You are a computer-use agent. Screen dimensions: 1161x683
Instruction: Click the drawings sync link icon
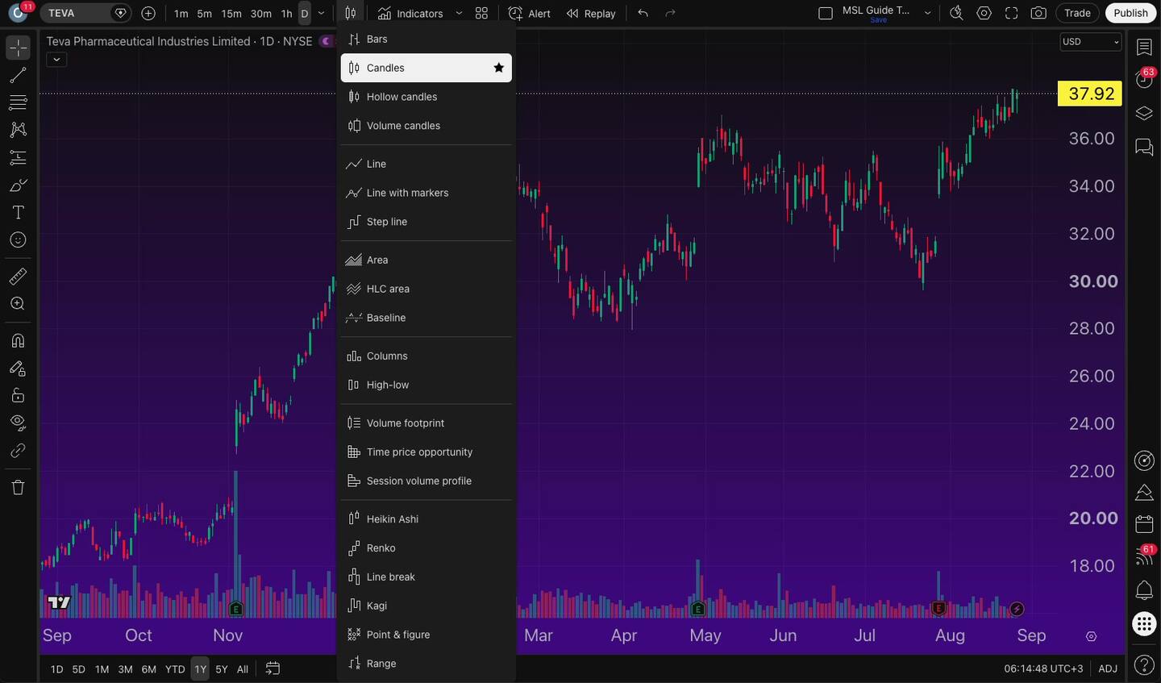pos(18,451)
